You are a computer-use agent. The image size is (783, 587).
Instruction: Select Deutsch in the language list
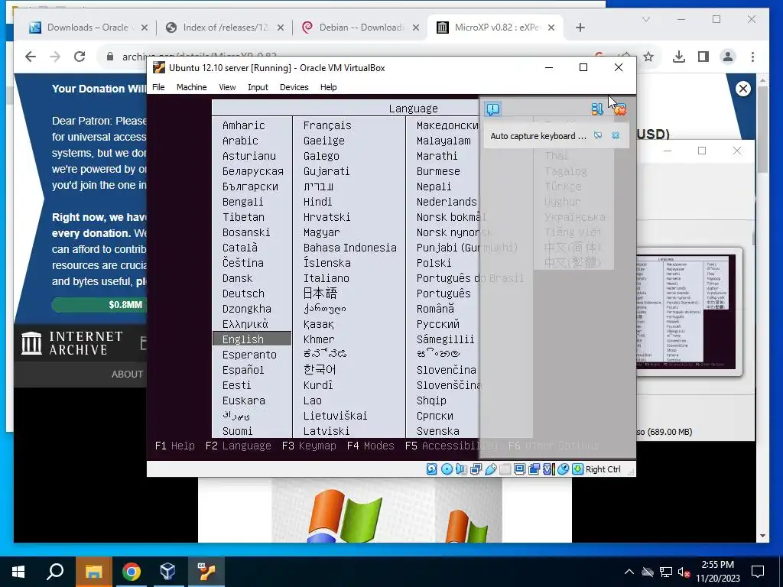243,293
